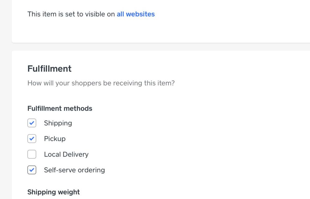Click the gray gap above the Fulfillment card

tap(155, 47)
